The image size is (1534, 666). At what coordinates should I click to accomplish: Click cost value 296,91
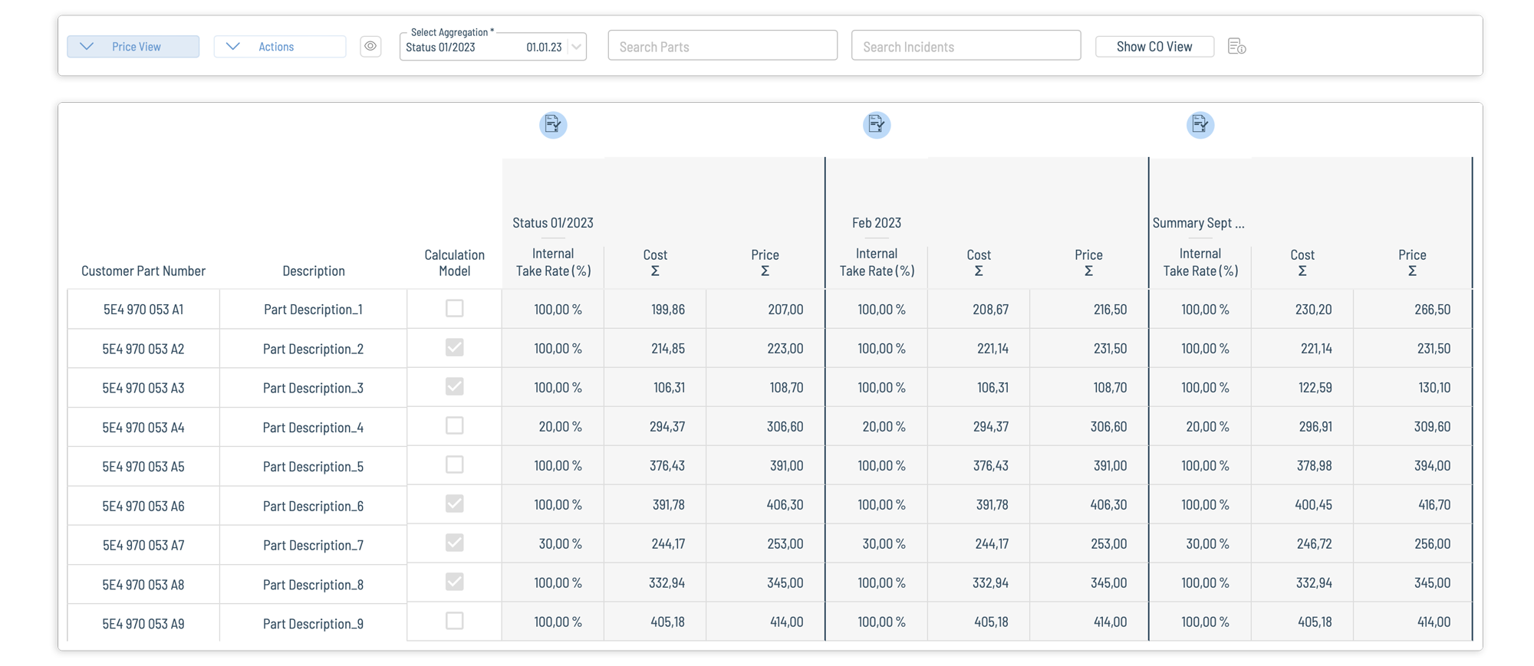(x=1315, y=427)
